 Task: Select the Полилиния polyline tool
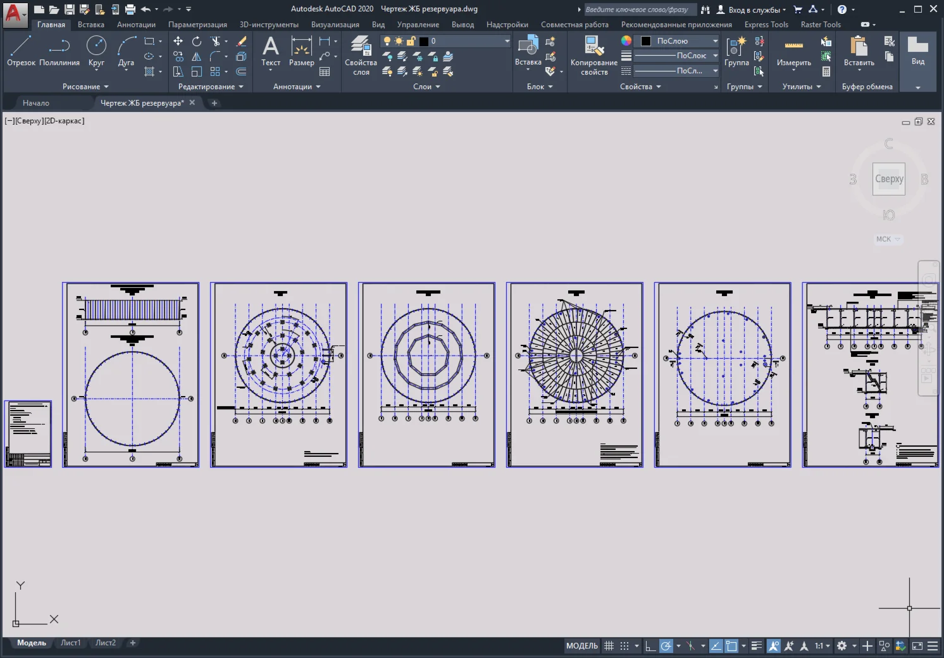pos(59,51)
